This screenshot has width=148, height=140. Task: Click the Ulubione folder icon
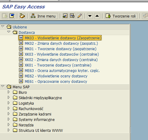click(x=9, y=27)
